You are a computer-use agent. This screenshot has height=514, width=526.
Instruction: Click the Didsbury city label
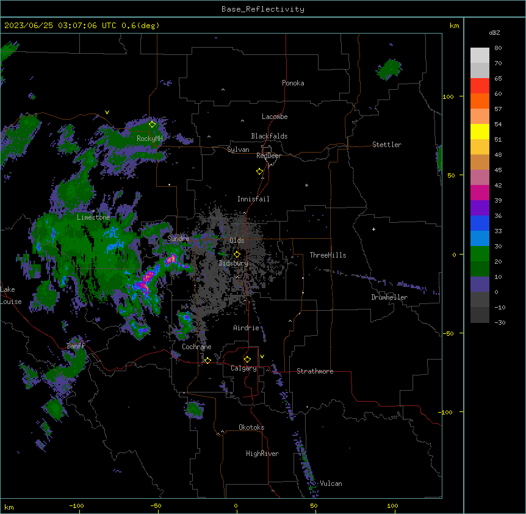[234, 263]
